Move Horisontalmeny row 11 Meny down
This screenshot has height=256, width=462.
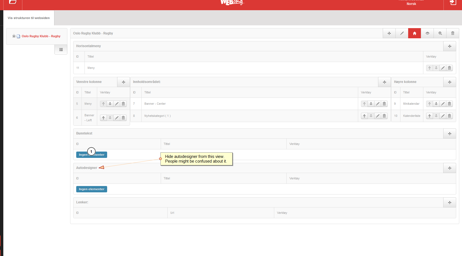436,68
